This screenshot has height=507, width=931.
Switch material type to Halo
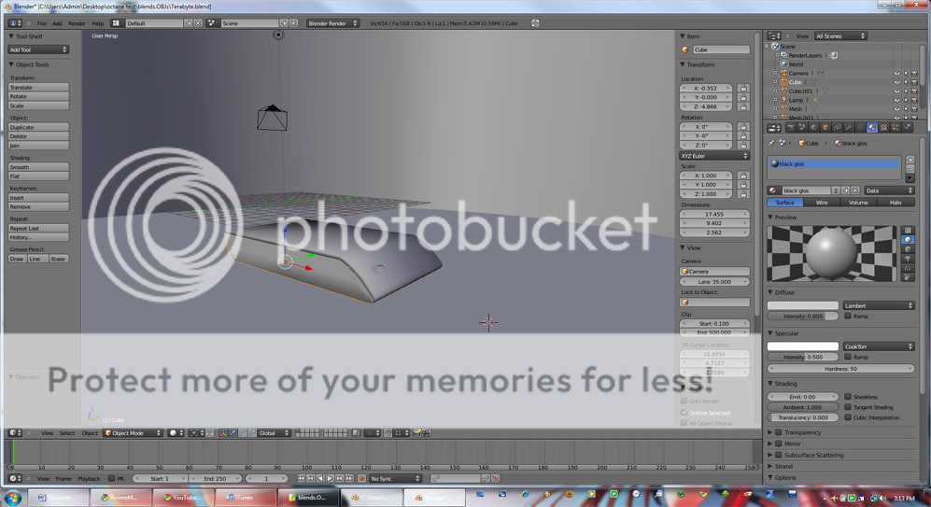pos(896,203)
